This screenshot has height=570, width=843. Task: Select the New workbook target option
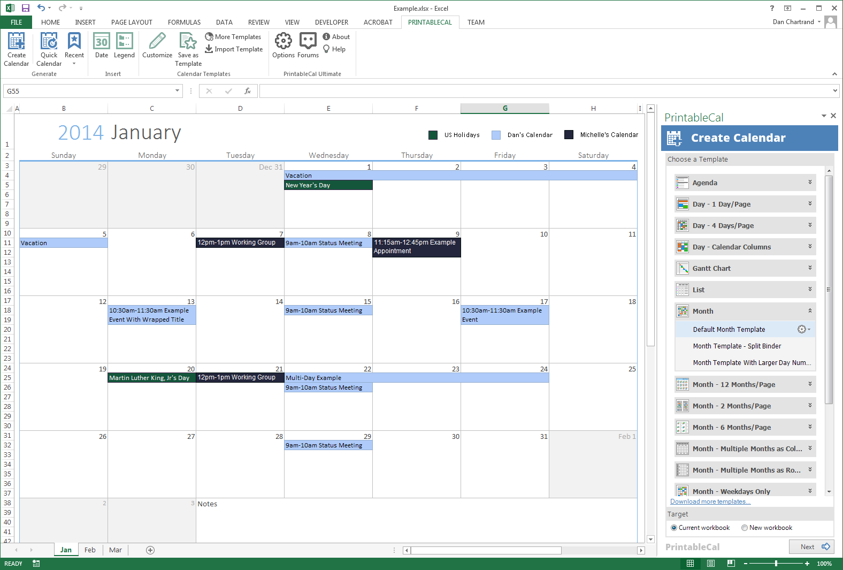tap(745, 528)
